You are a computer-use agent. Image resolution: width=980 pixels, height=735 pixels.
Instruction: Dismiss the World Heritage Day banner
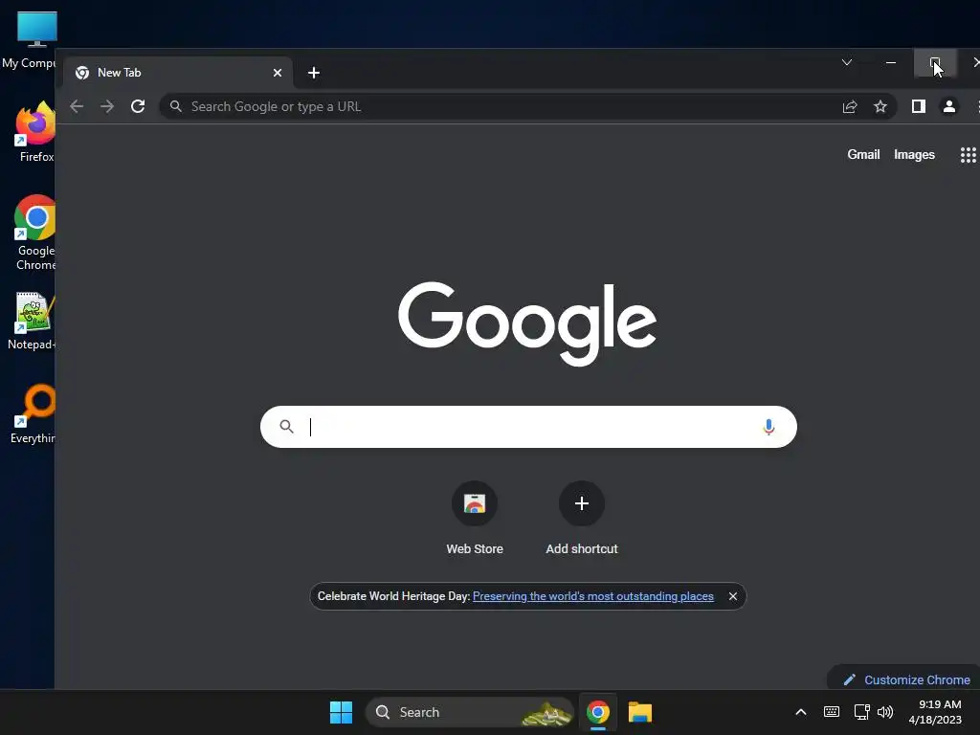point(732,596)
